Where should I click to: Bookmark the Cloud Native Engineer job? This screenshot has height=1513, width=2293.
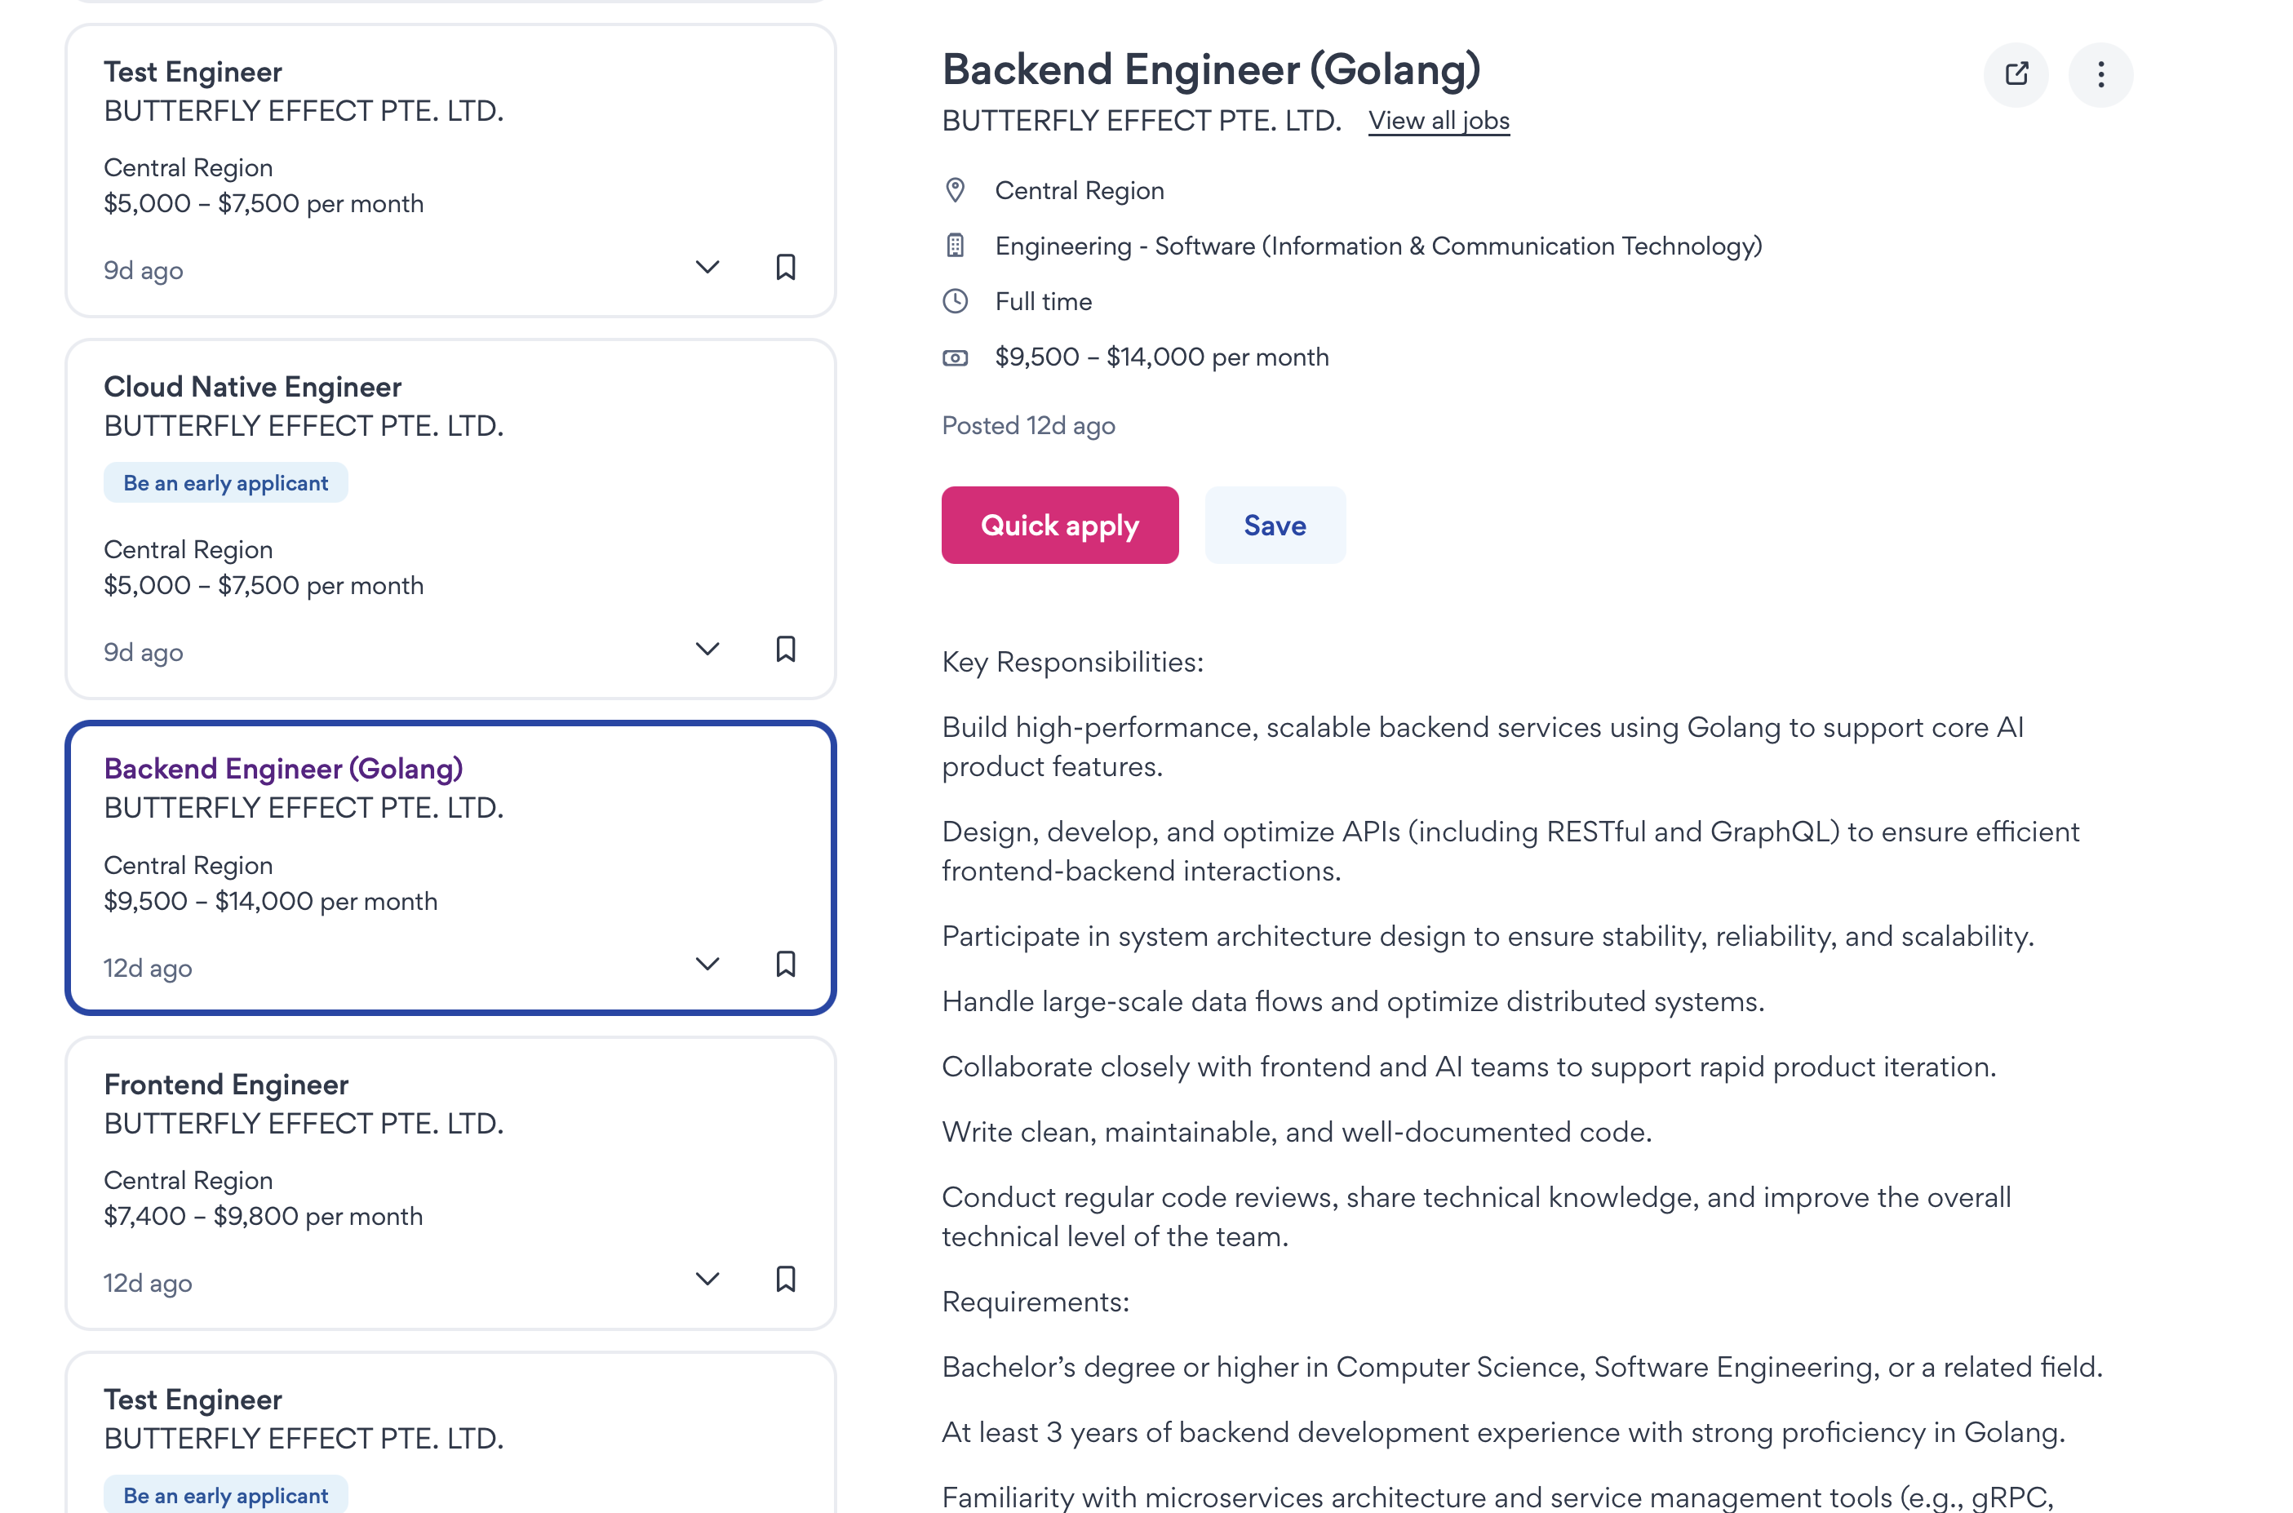pos(785,650)
